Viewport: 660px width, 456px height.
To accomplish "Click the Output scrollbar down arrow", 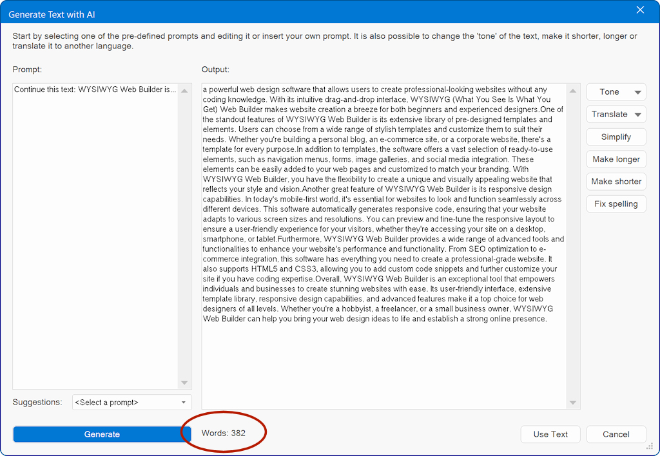I will point(573,403).
